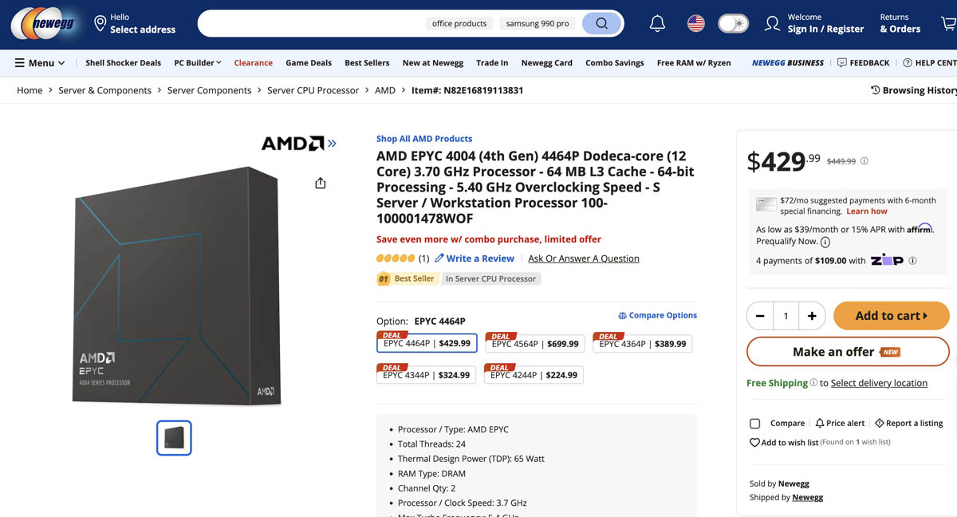Viewport: 957px width, 517px height.
Task: Toggle the dark mode switch
Action: (x=733, y=24)
